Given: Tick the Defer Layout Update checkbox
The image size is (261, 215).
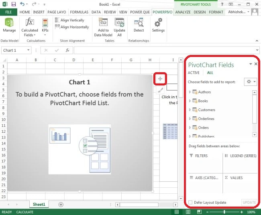Looking at the screenshot, I should [190, 202].
